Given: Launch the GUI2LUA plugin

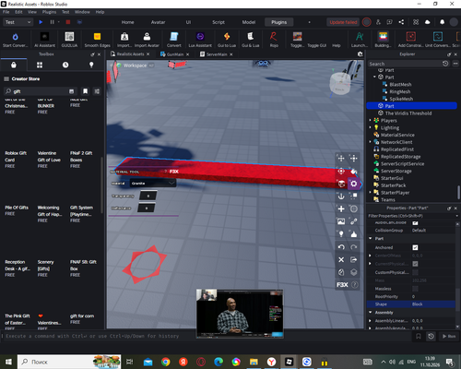Looking at the screenshot, I should point(69,37).
